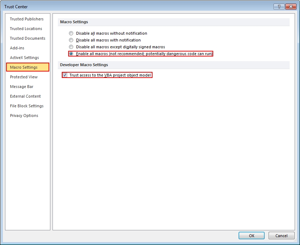Open Protected View settings

tap(24, 77)
